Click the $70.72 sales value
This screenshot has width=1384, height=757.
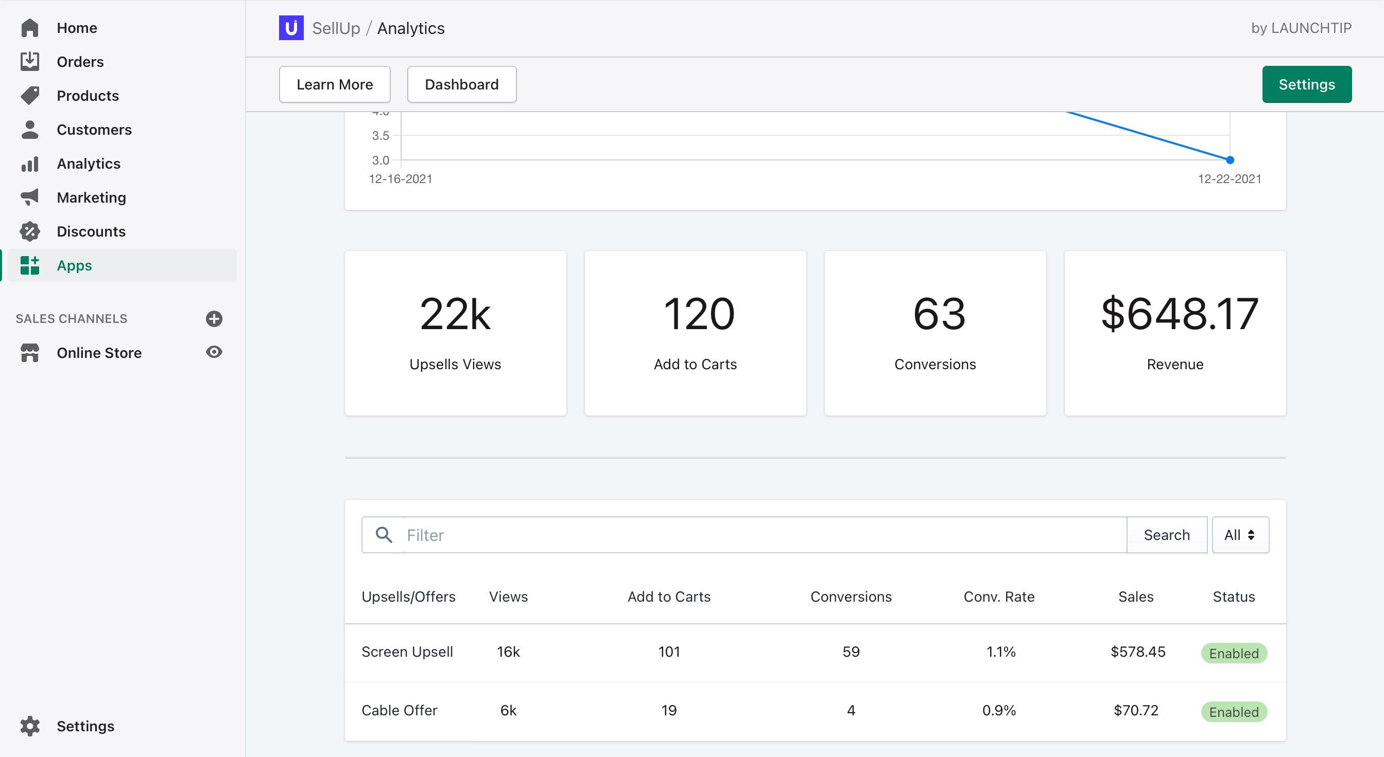1136,710
